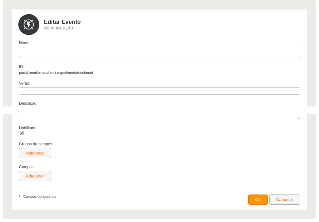
Task: Click the event ID text portal.monitor.ev.abtest.experimentabandoned
Action: [56, 73]
